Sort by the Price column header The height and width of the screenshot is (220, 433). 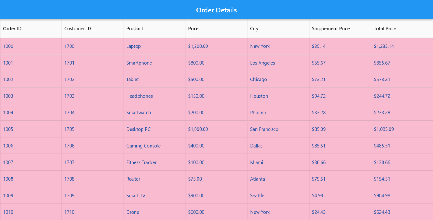click(x=193, y=28)
